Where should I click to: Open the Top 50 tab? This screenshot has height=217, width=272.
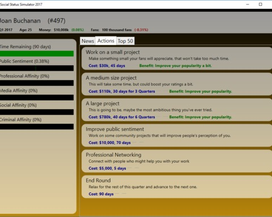[x=125, y=41]
